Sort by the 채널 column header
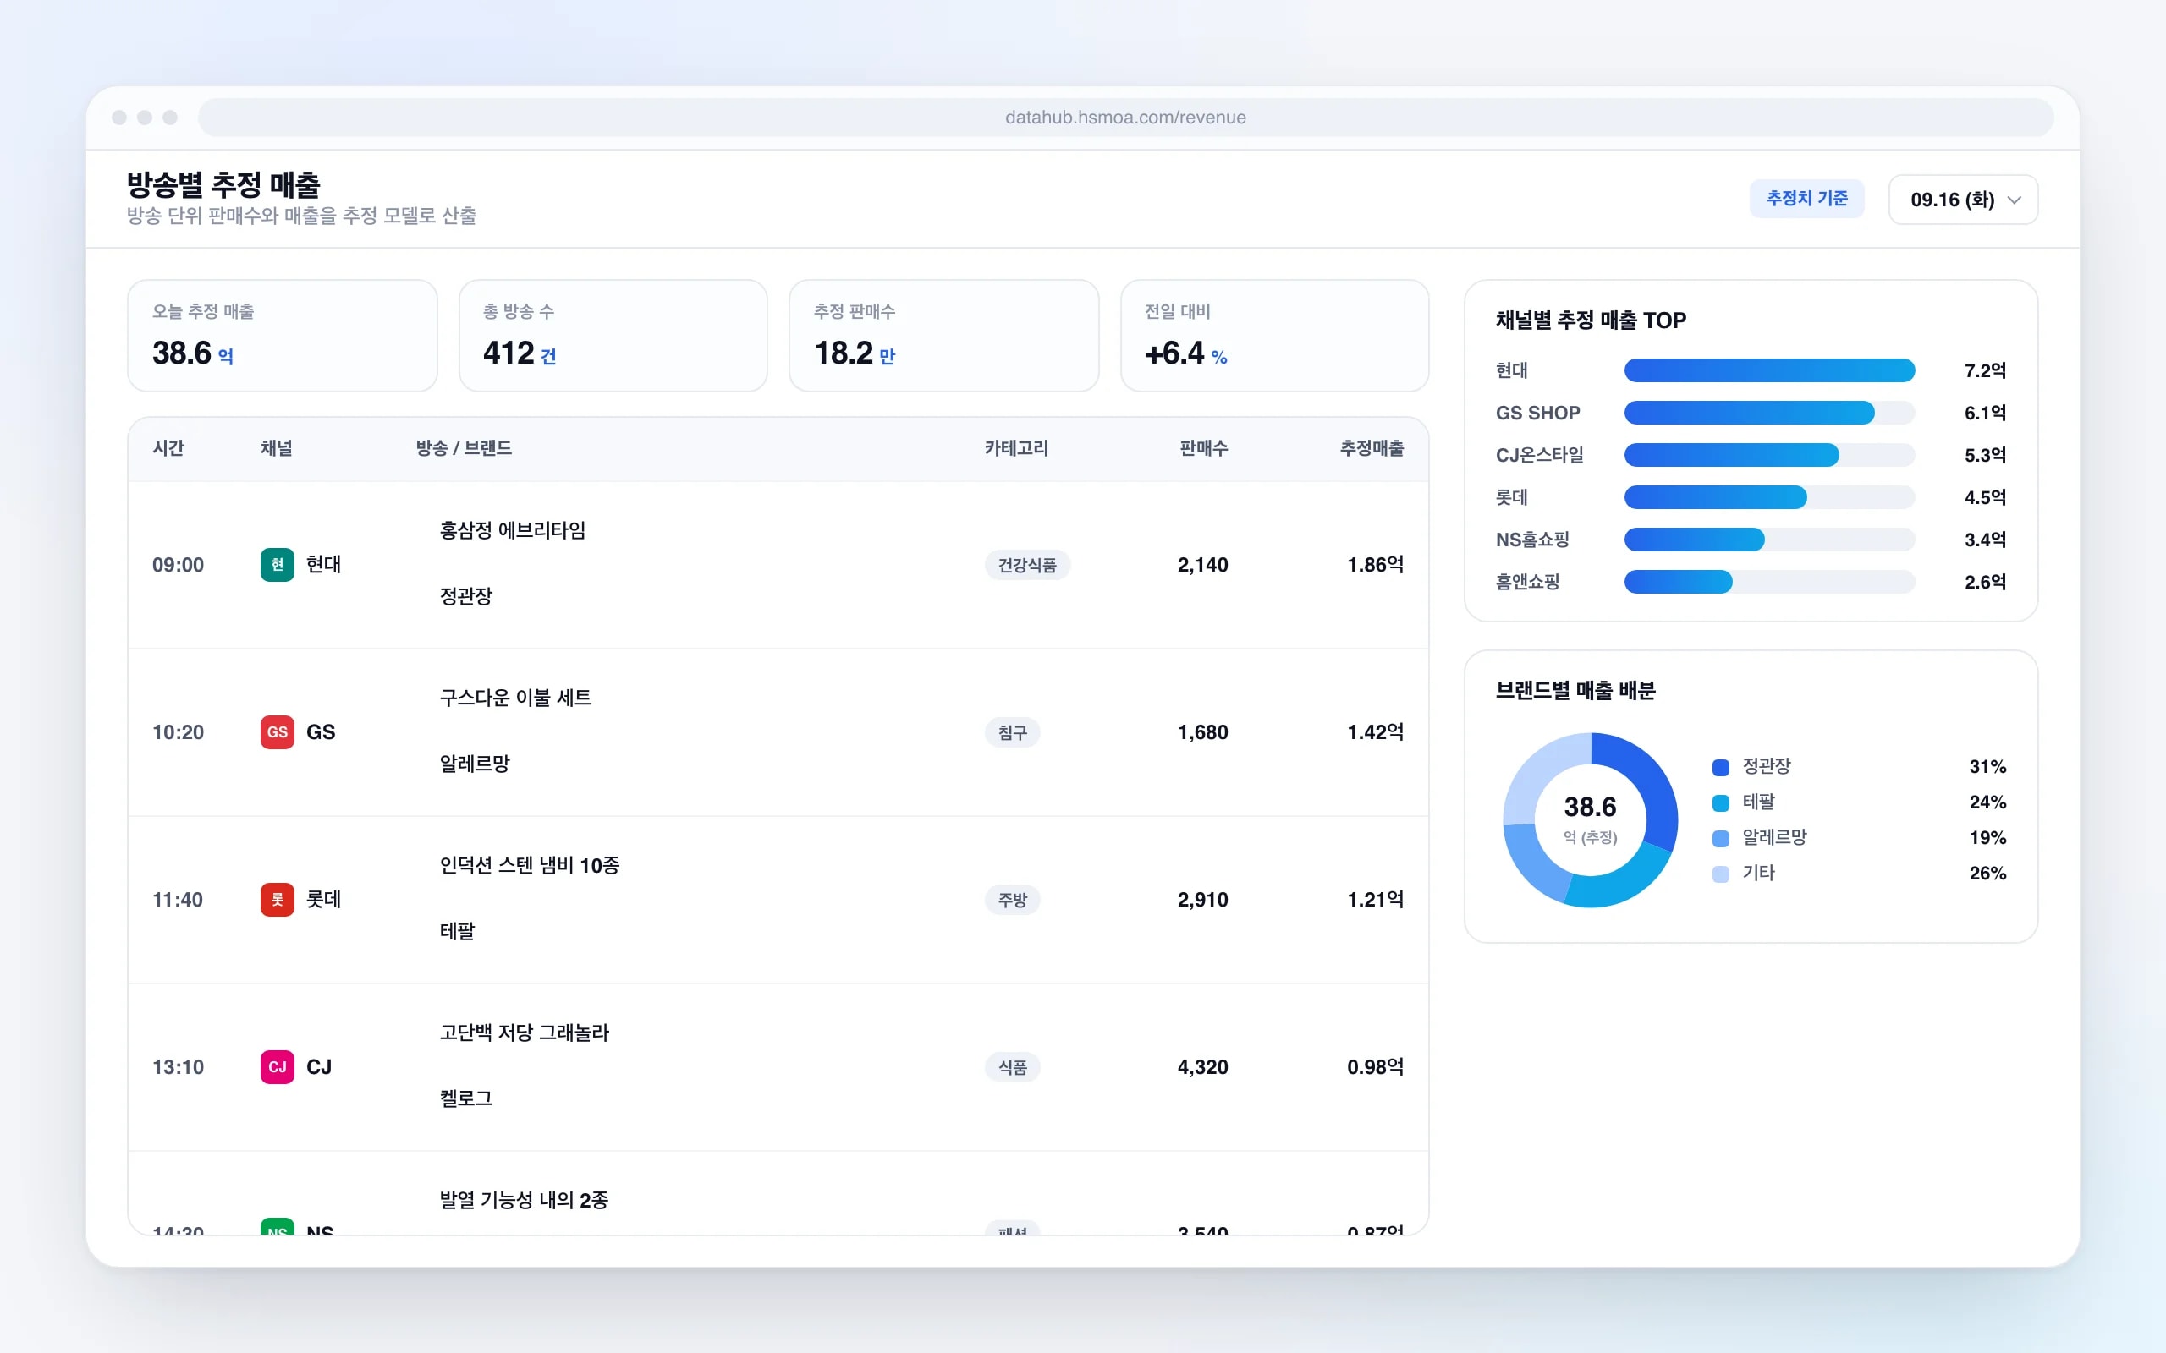The image size is (2166, 1353). (277, 448)
